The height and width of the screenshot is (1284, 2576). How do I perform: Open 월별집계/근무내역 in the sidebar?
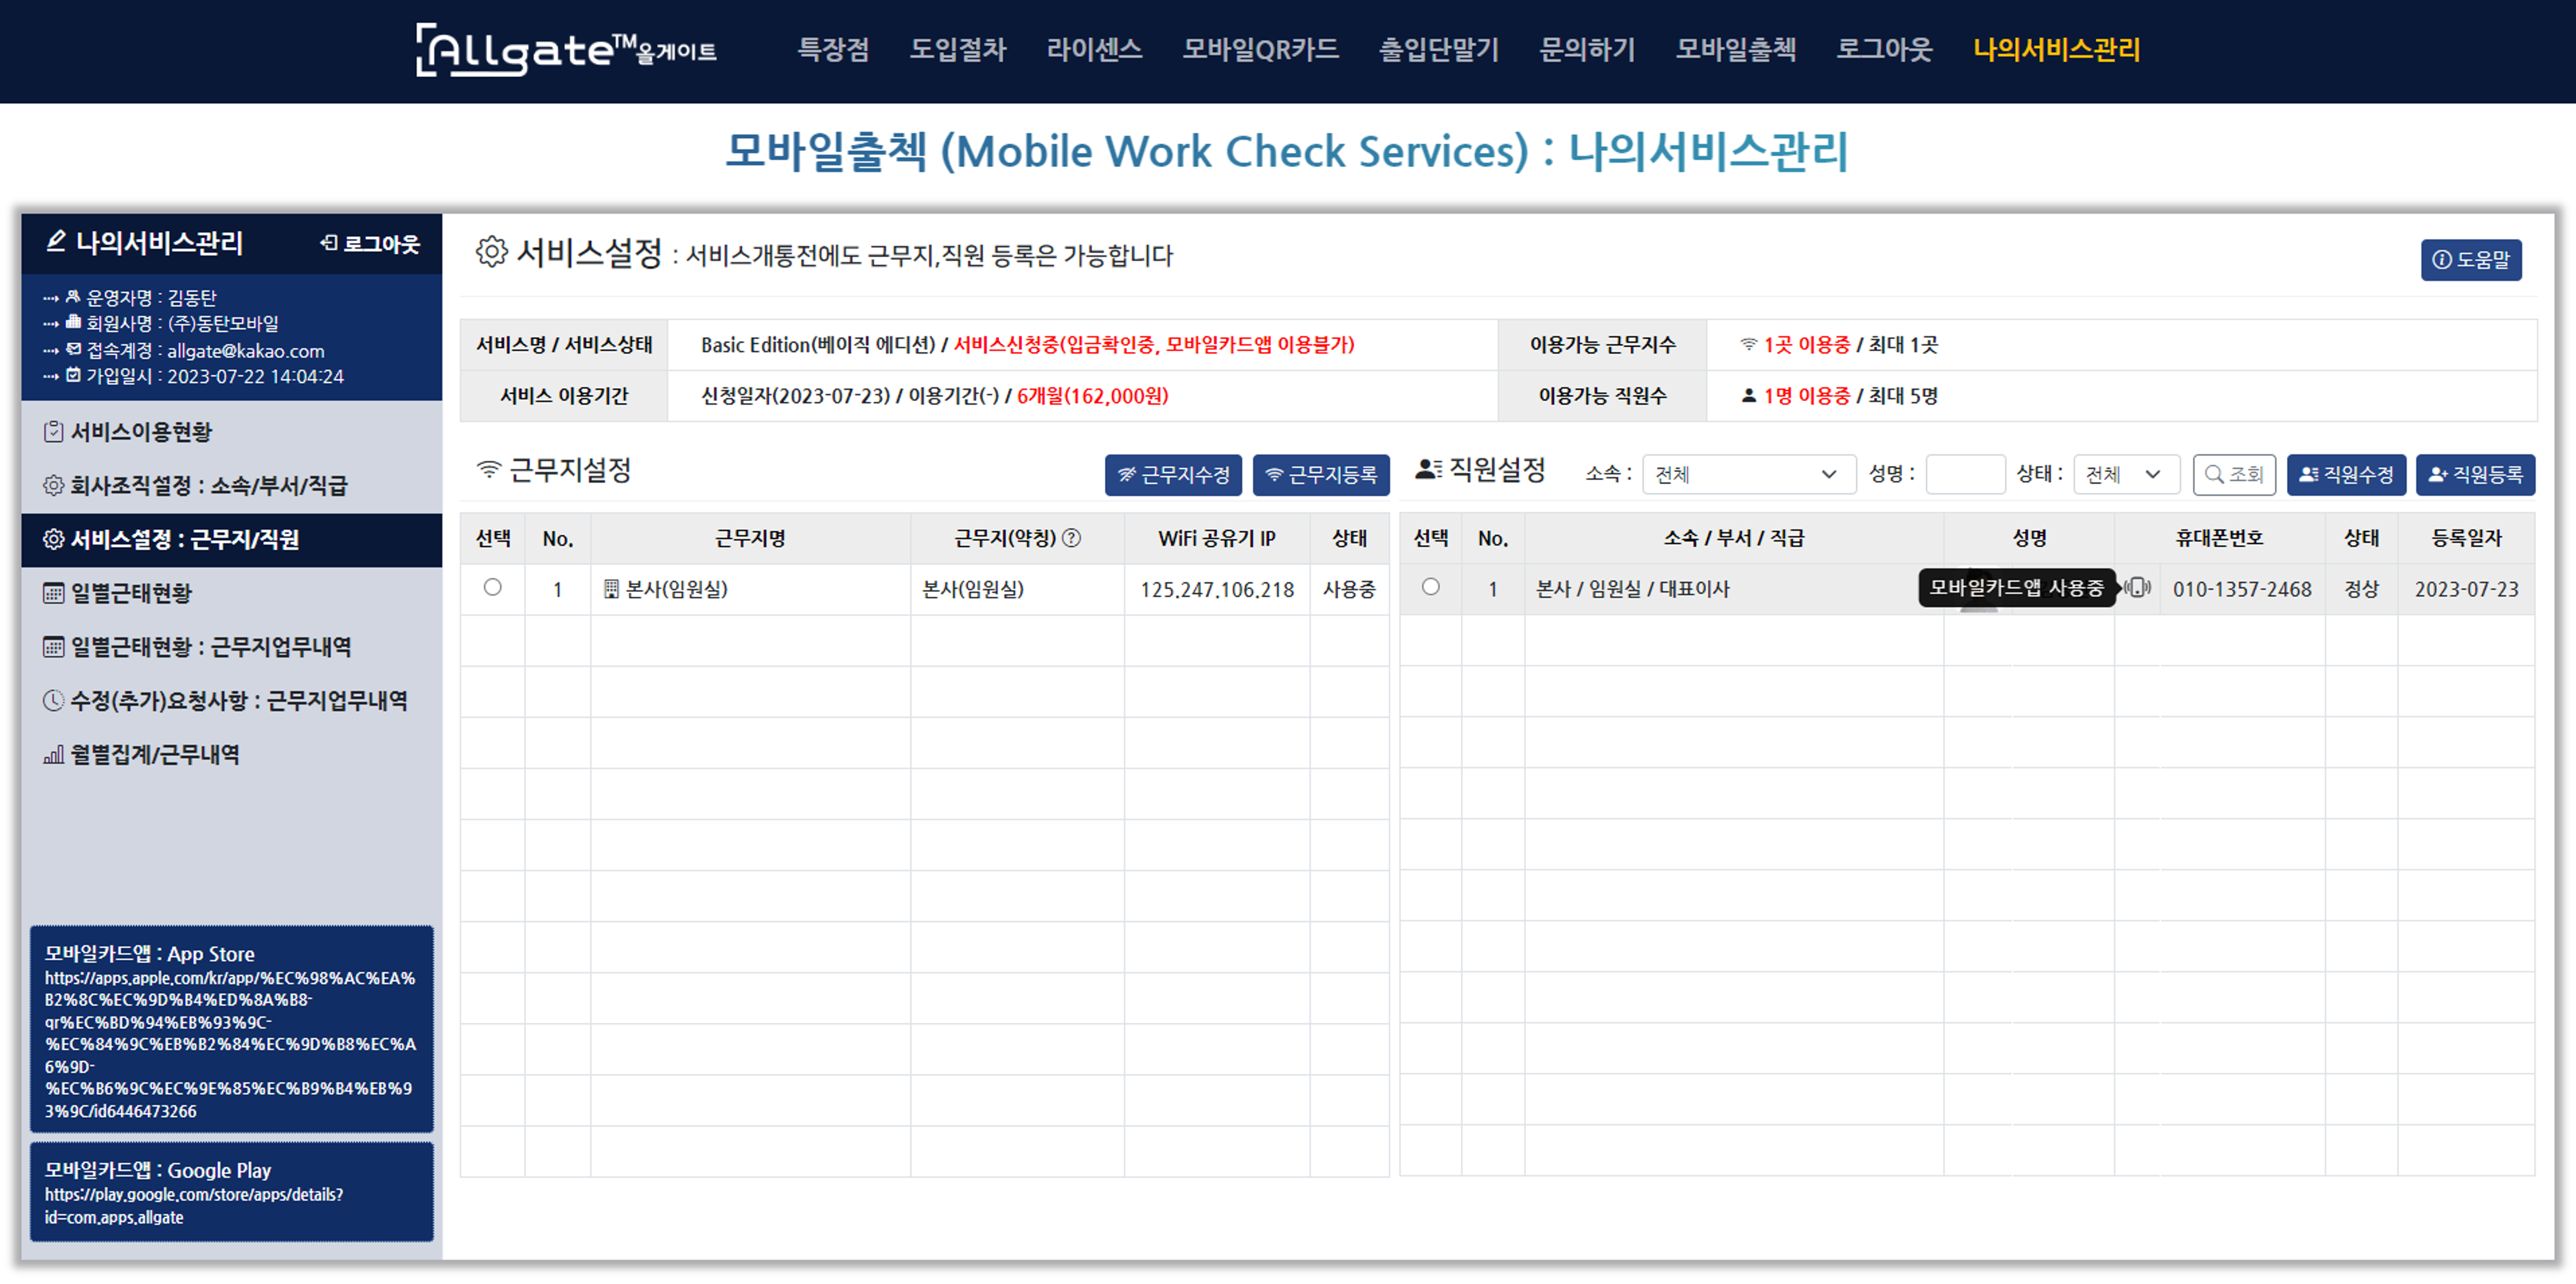click(x=155, y=755)
